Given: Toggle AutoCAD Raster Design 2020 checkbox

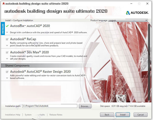Looking at the screenshot, I should pyautogui.click(x=7, y=72).
